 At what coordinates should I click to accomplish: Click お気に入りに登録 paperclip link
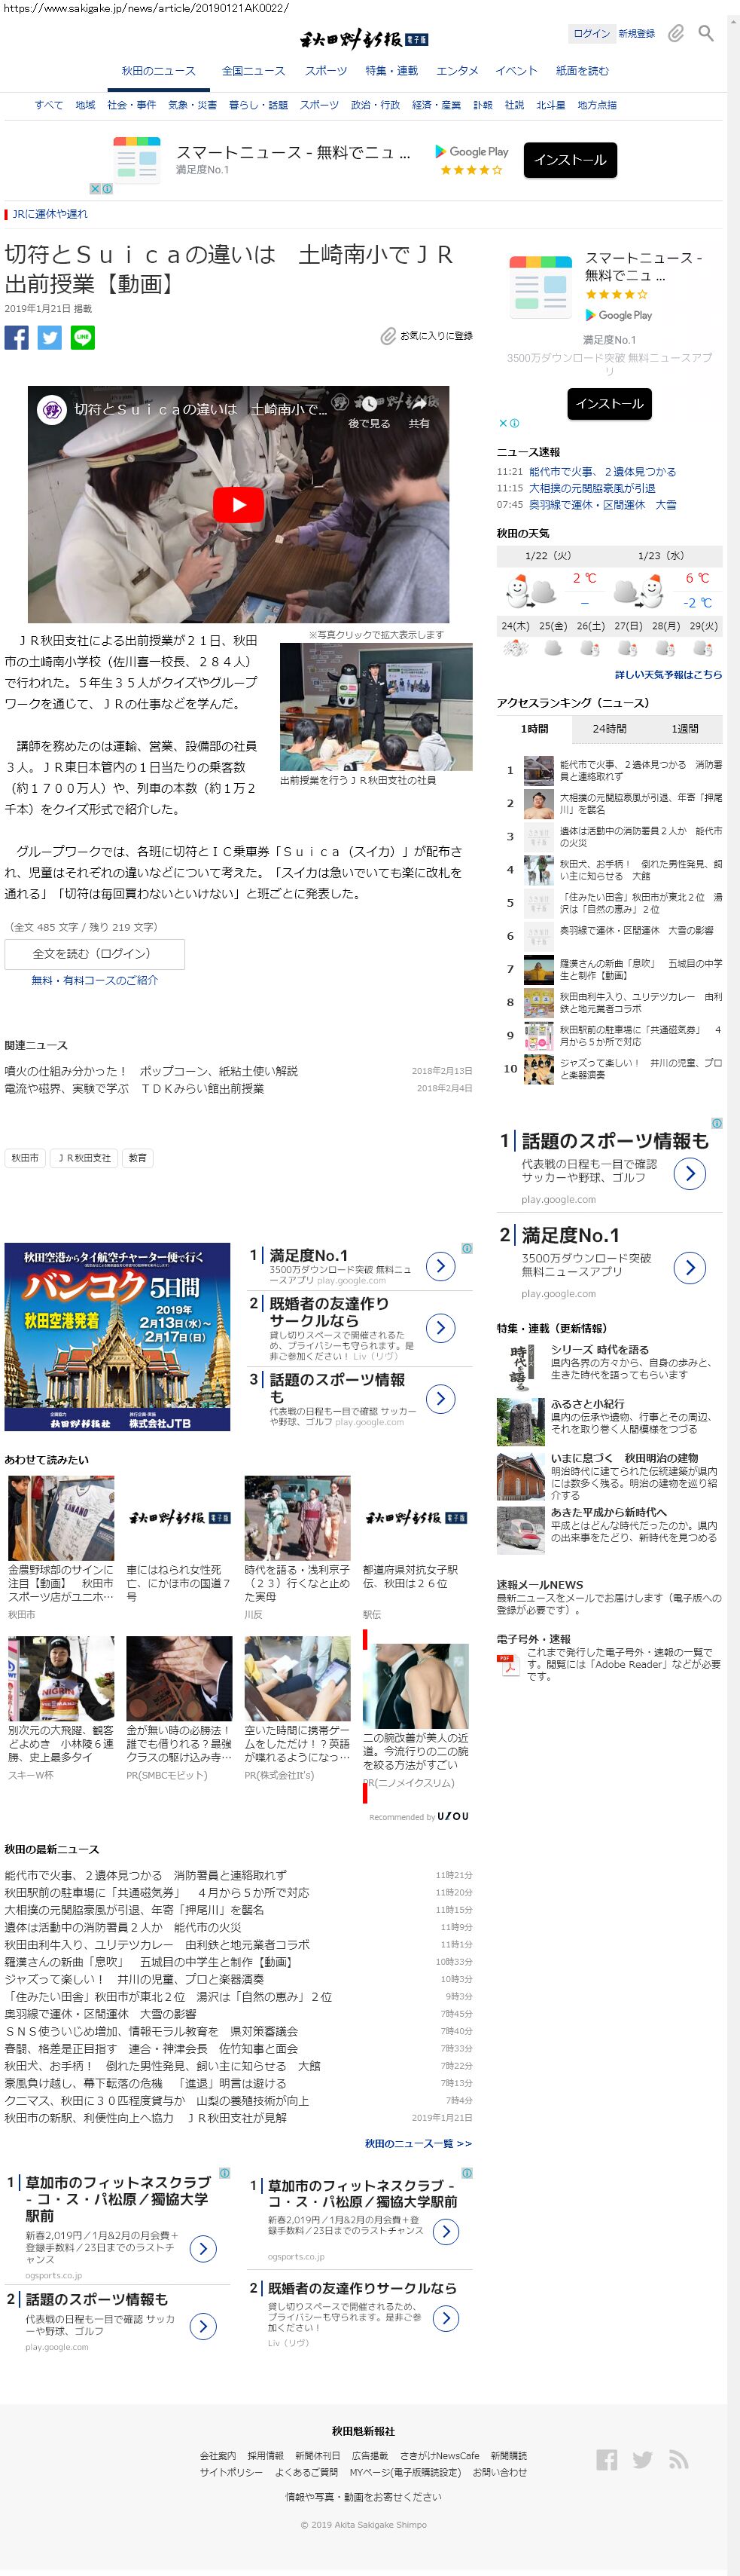pos(426,336)
